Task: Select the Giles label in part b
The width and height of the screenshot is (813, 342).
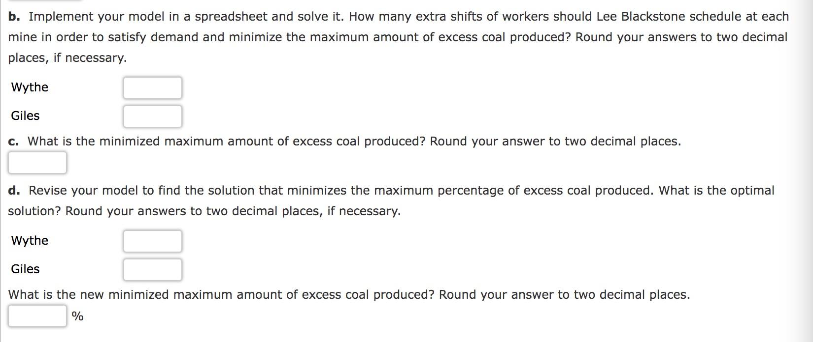Action: pos(26,116)
